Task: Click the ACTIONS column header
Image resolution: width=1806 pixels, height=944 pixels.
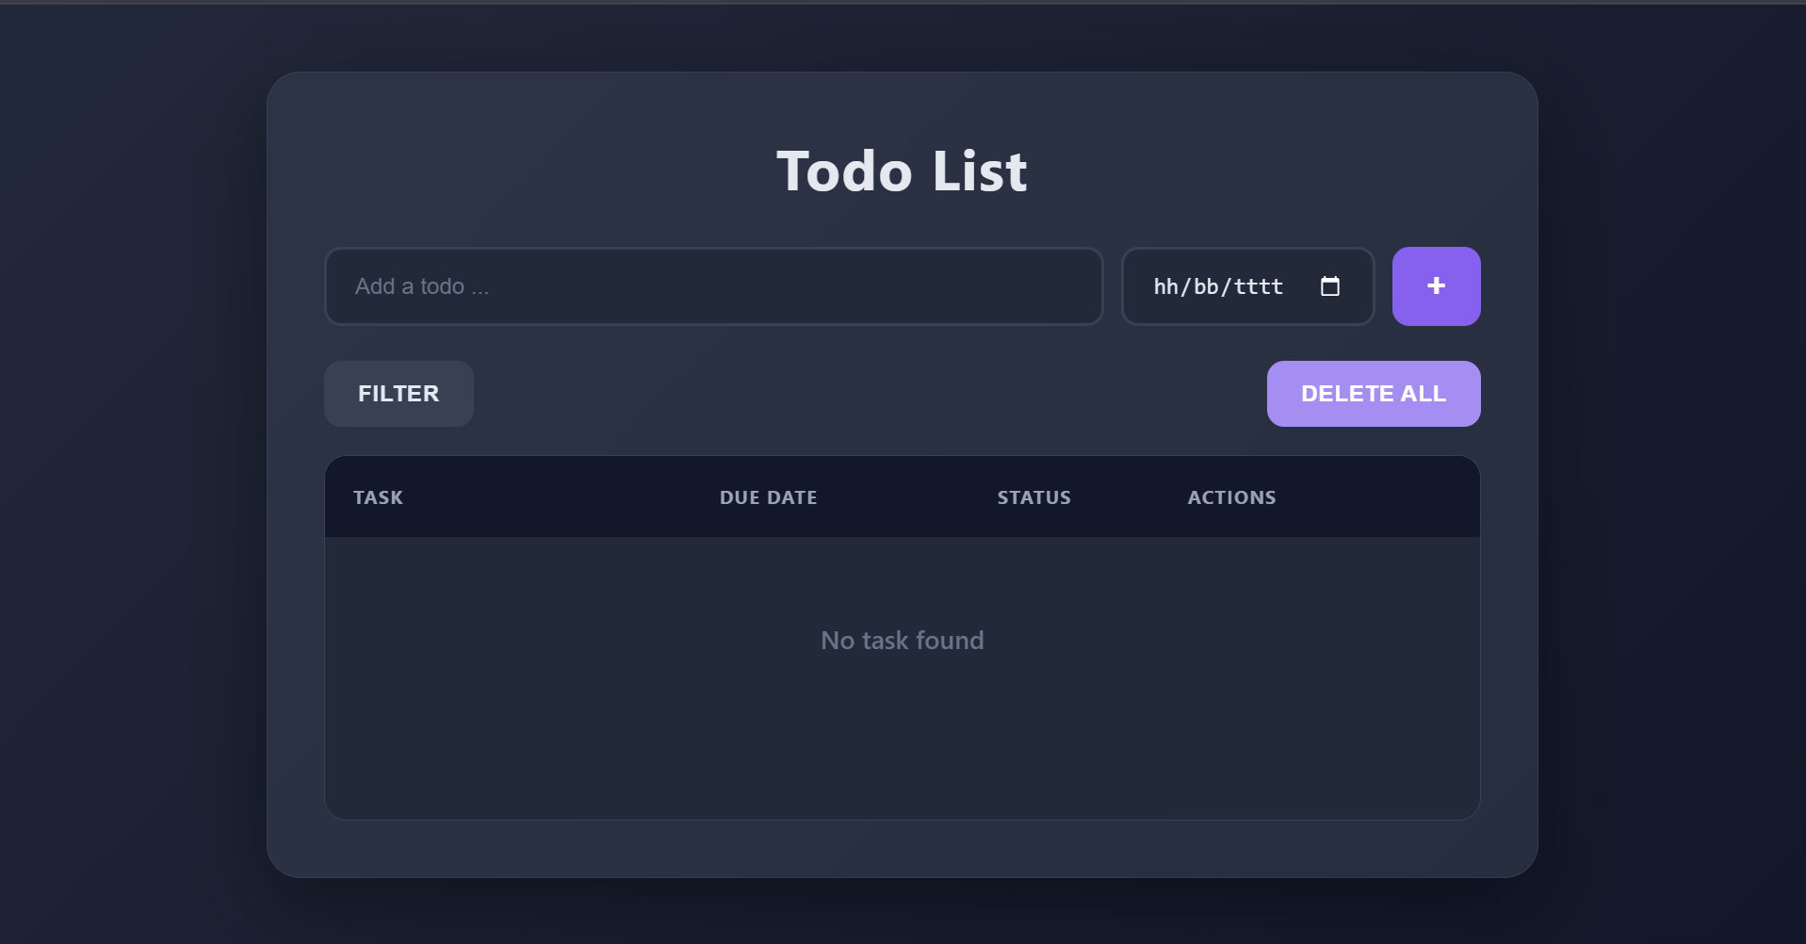Action: (1231, 497)
